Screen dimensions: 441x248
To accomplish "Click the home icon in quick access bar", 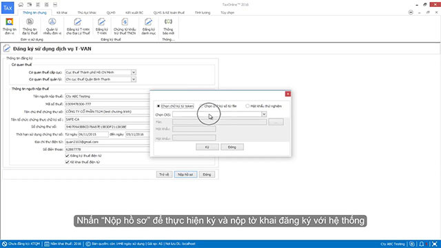I will click(21, 5).
